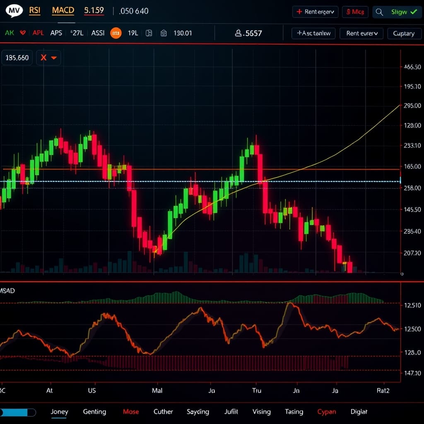Click the US time axis marker
This screenshot has height=424, width=424.
(x=92, y=390)
